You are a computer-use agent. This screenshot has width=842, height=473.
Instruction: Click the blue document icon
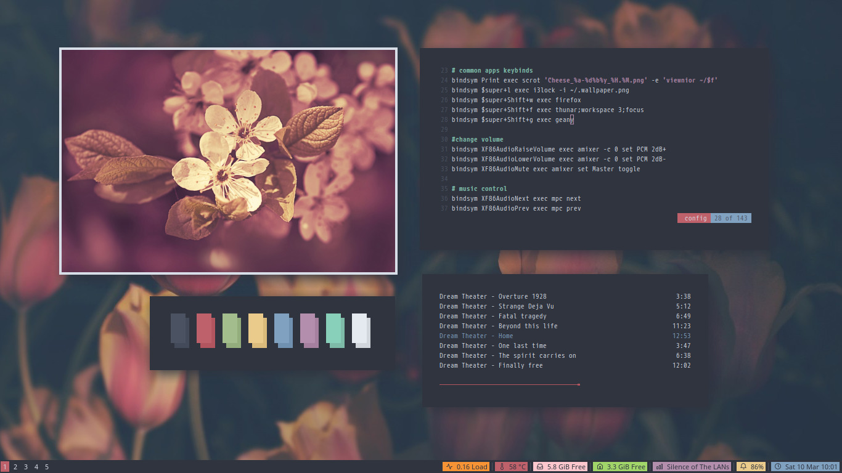(284, 330)
